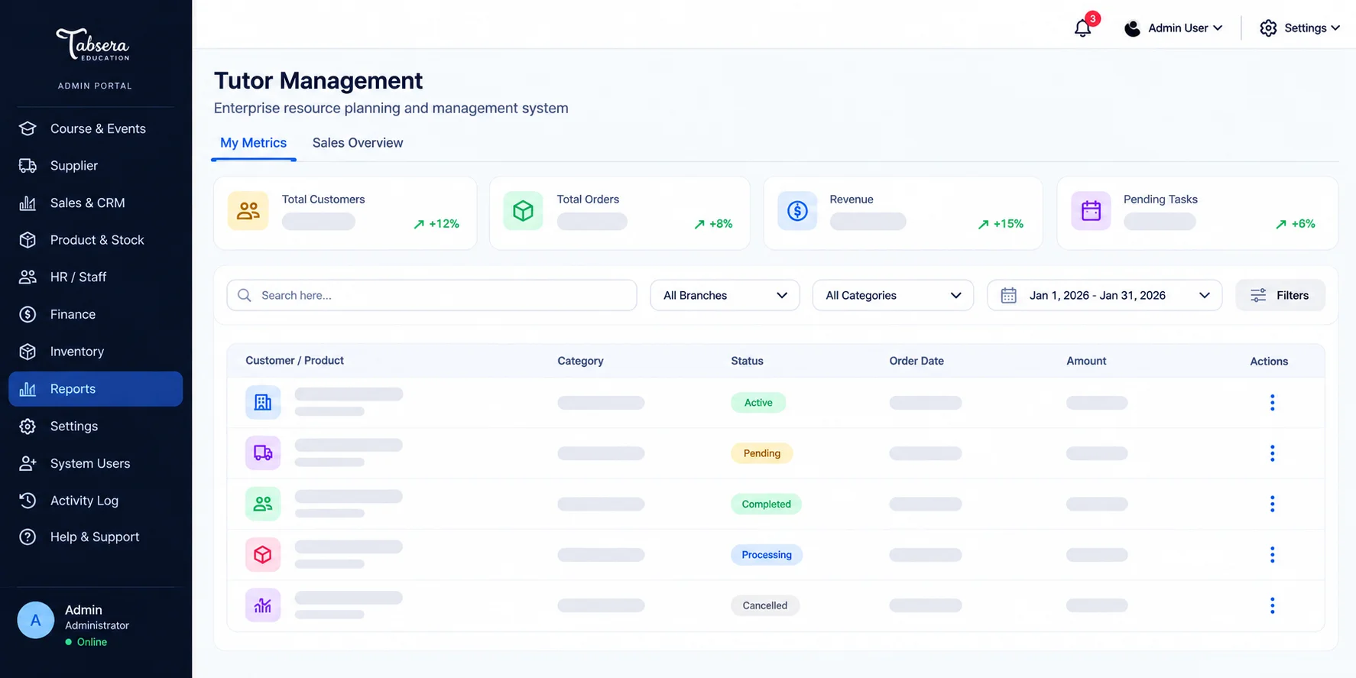Image resolution: width=1356 pixels, height=678 pixels.
Task: Select Reports in the sidebar
Action: (x=96, y=389)
